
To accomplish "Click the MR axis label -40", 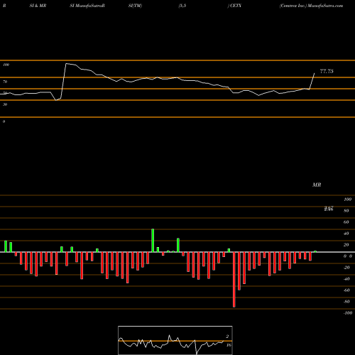I will tap(346, 279).
